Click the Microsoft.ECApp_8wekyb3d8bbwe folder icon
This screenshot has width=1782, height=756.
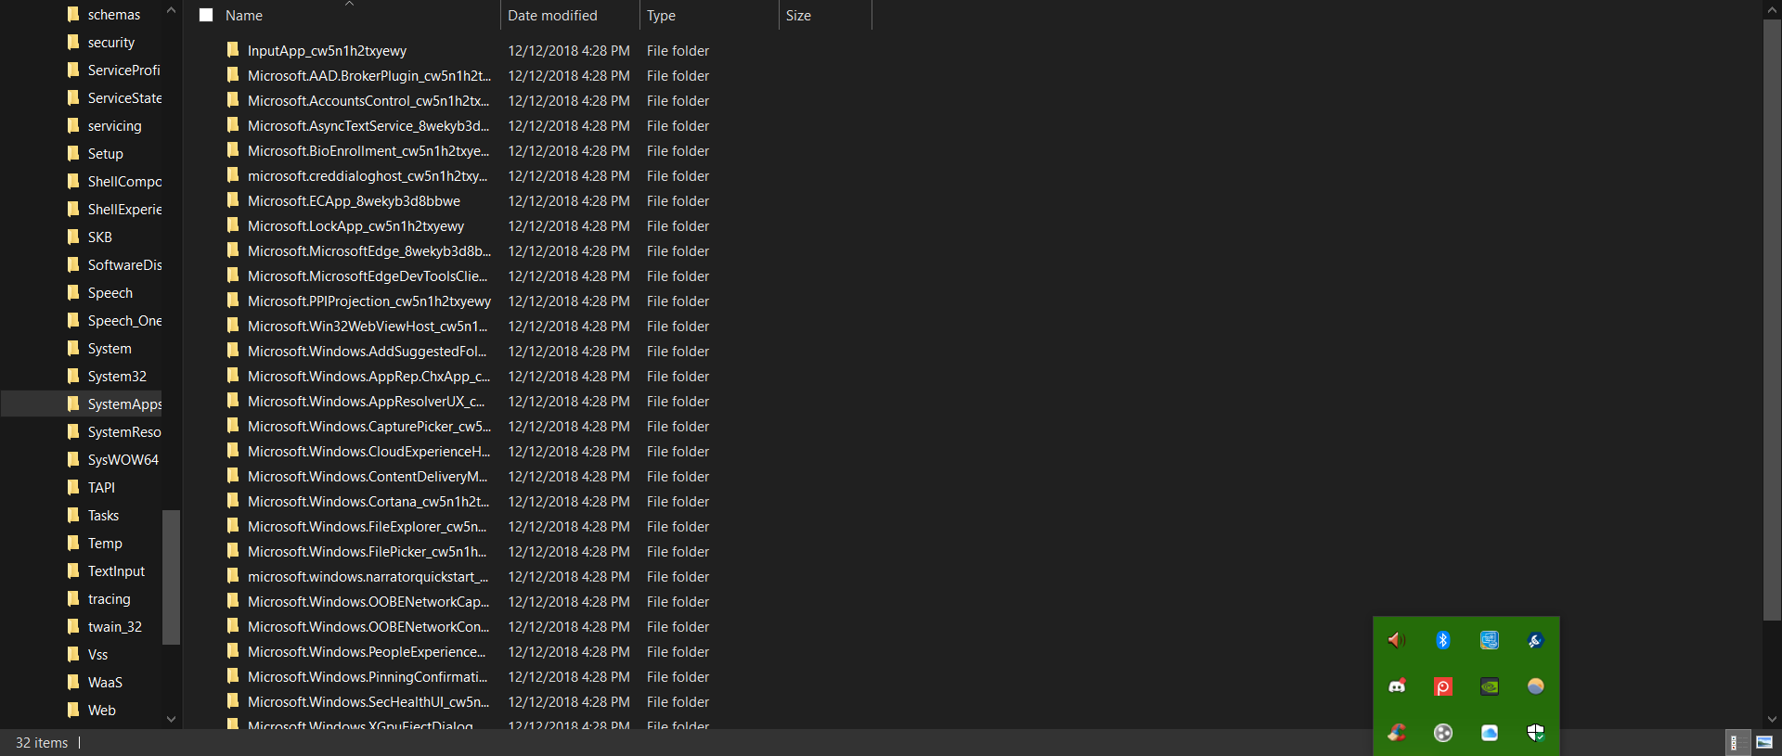(x=233, y=200)
